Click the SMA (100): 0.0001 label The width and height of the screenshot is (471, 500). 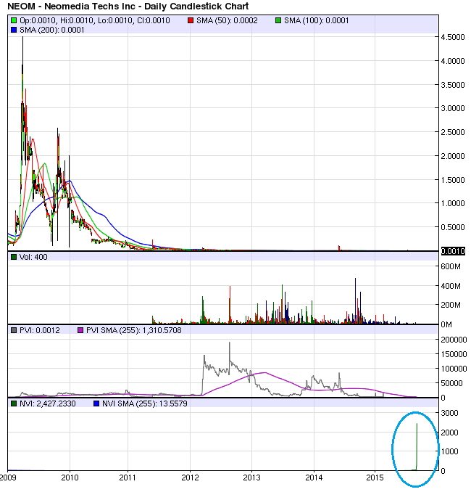(316, 20)
